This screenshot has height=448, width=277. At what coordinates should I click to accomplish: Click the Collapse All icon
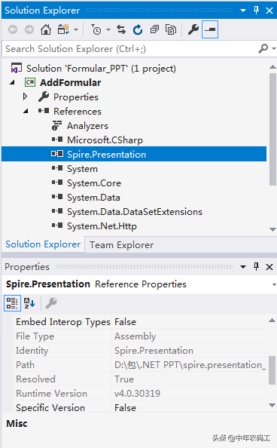point(154,29)
